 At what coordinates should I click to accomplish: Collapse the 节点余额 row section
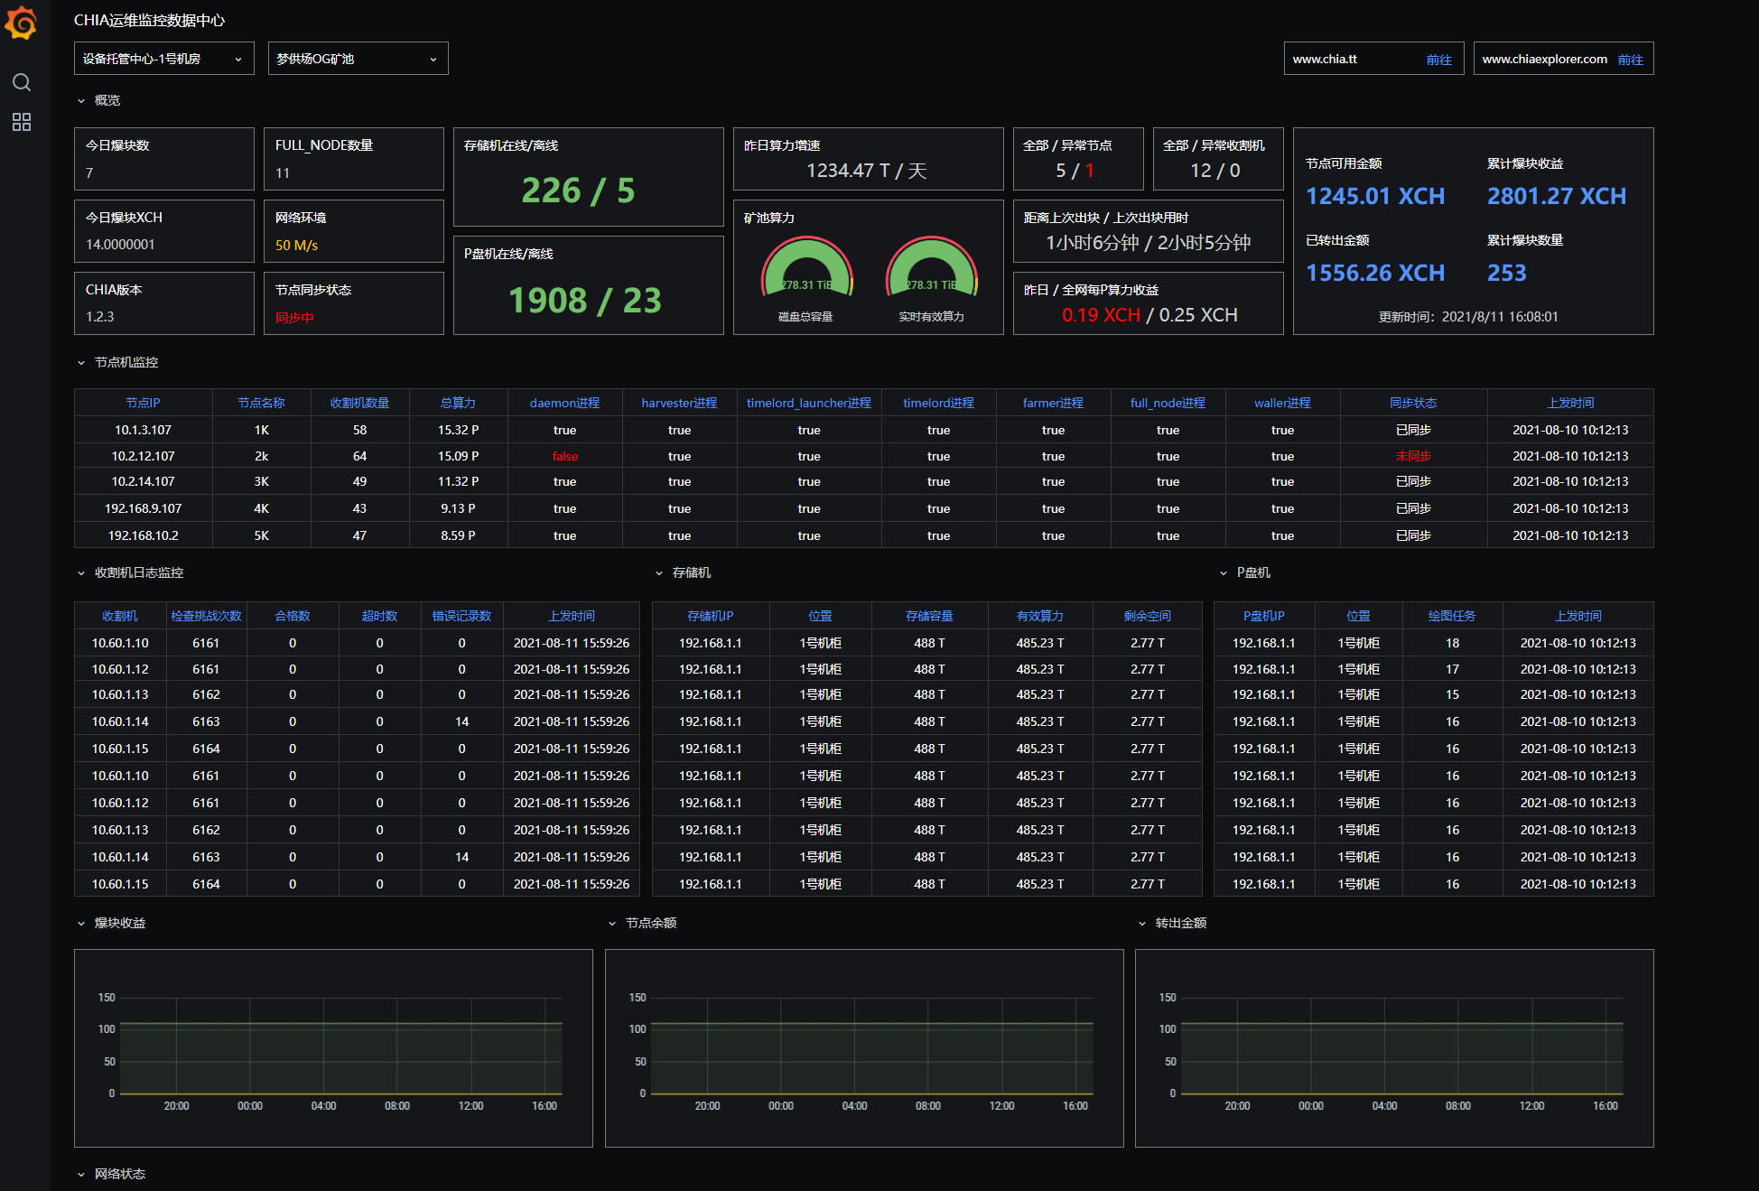pyautogui.click(x=642, y=923)
